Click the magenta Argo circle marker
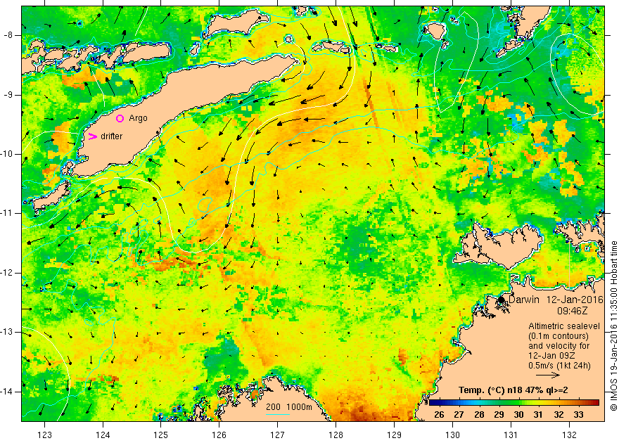Viewport: 619px width, 443px height. (x=120, y=118)
